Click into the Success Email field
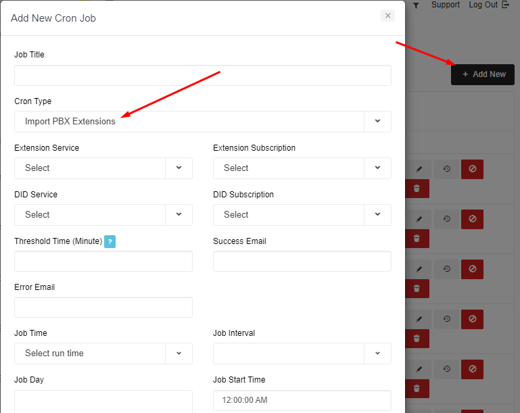Screen dimensions: 520x413 pos(302,262)
